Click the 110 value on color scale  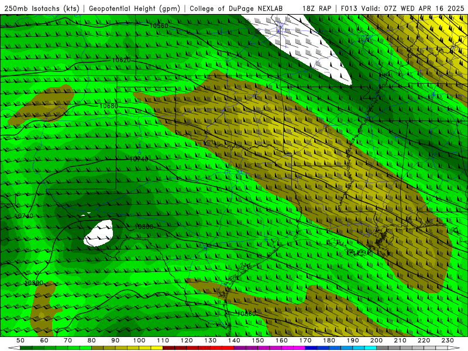(163, 340)
